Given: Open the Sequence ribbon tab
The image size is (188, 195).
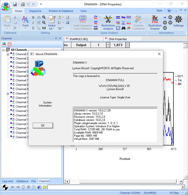Looking at the screenshot, I should point(35,11).
